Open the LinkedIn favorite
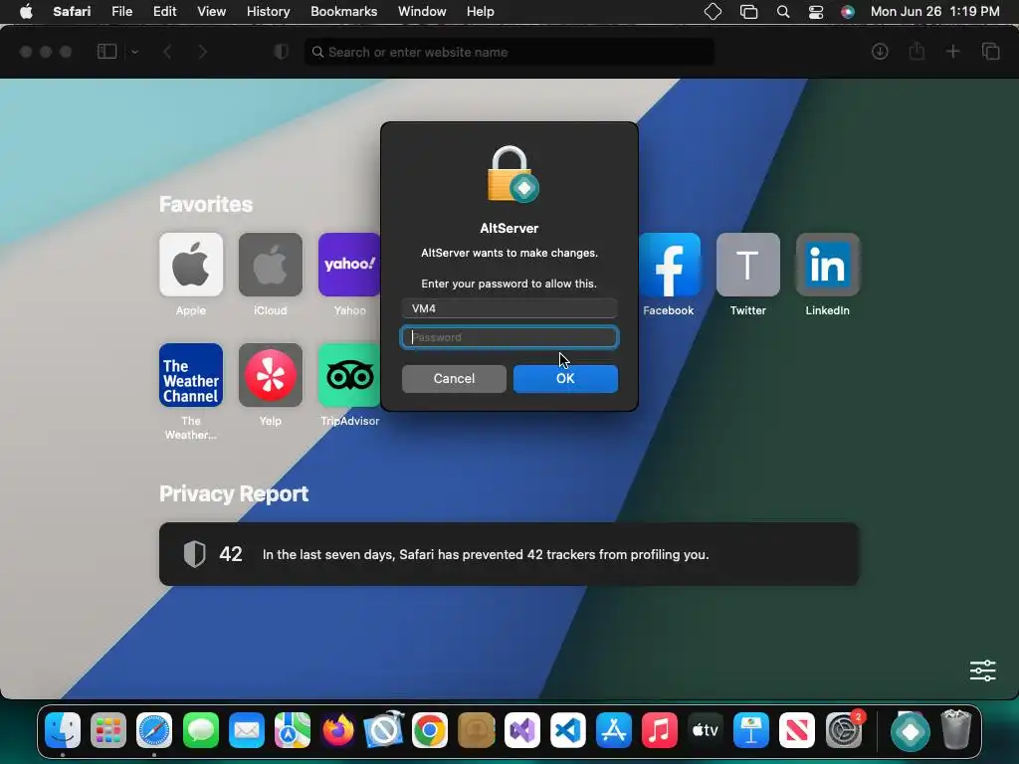This screenshot has width=1019, height=764. (x=827, y=265)
